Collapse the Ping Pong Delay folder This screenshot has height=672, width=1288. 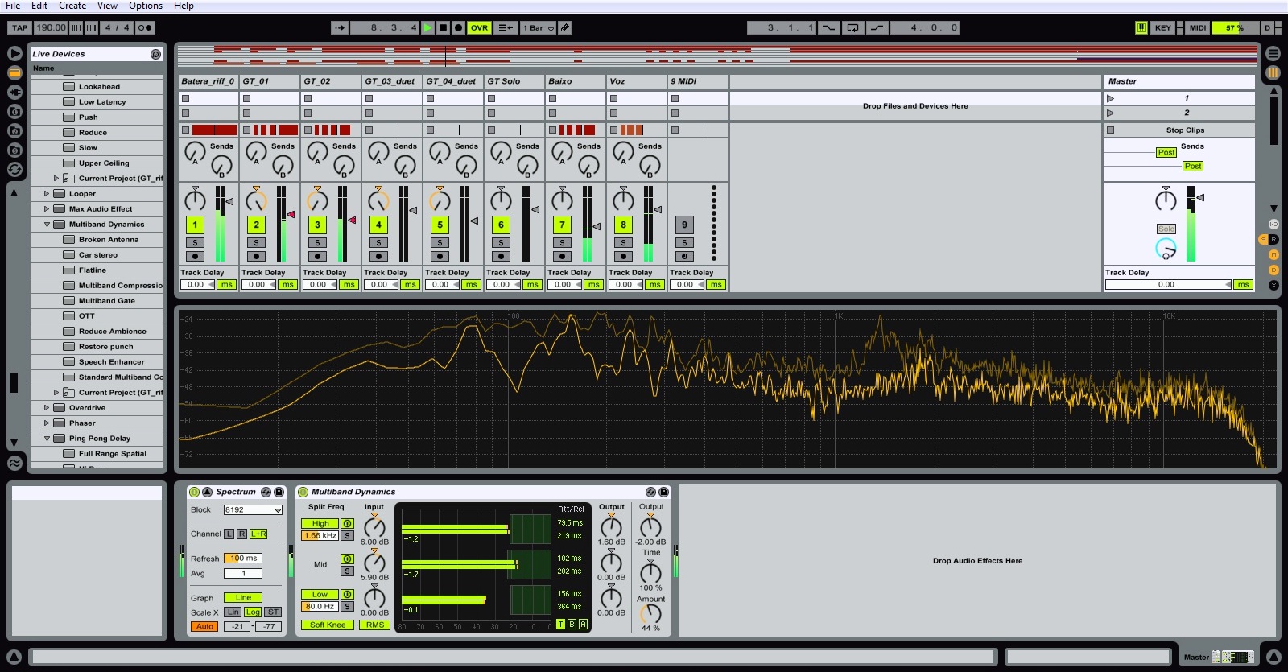point(47,439)
